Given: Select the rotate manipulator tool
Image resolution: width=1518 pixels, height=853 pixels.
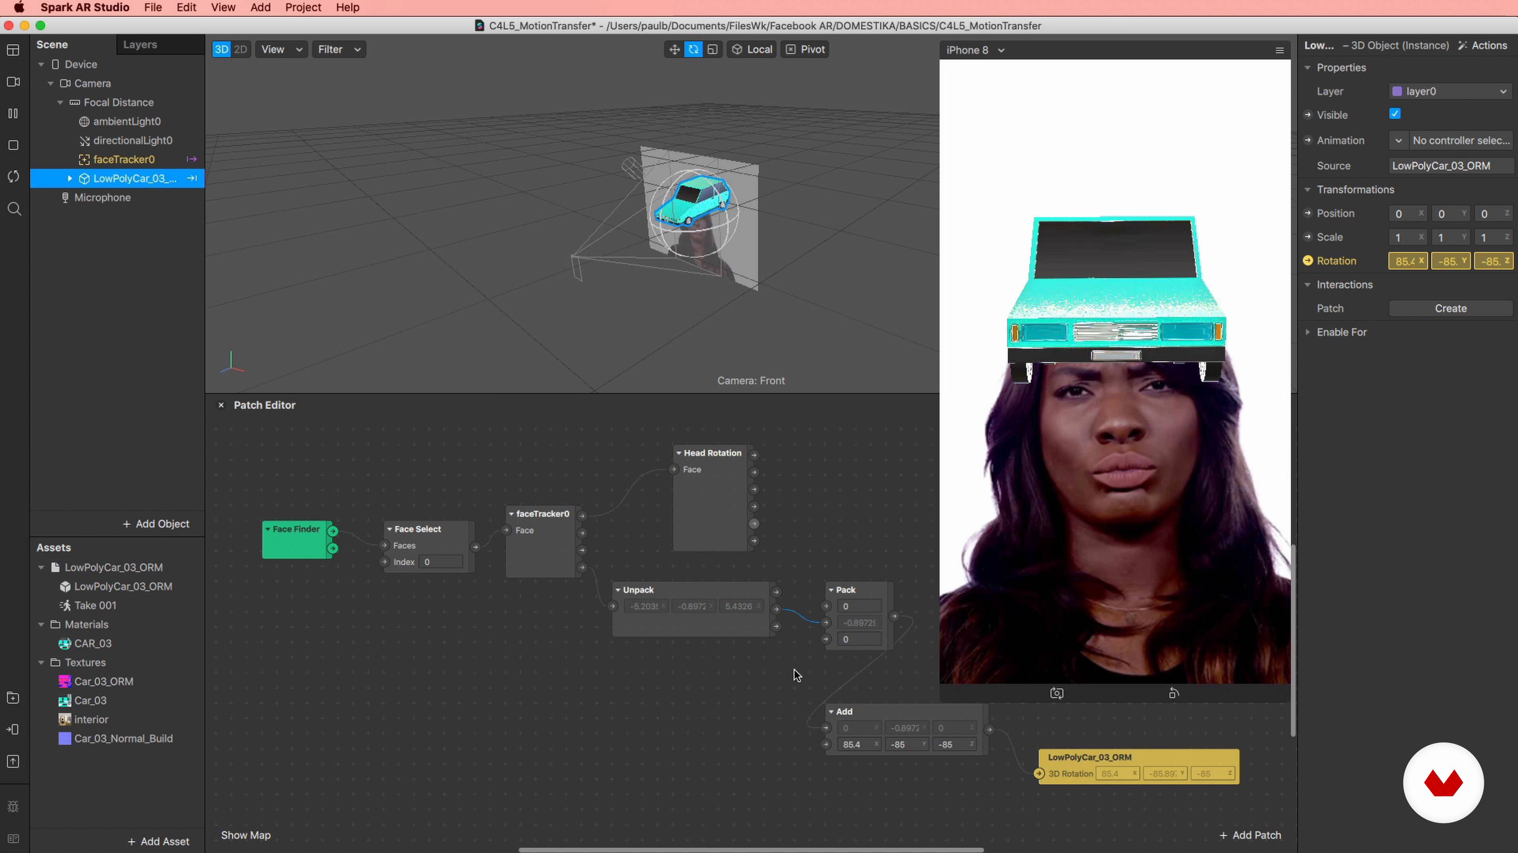Looking at the screenshot, I should pos(694,49).
